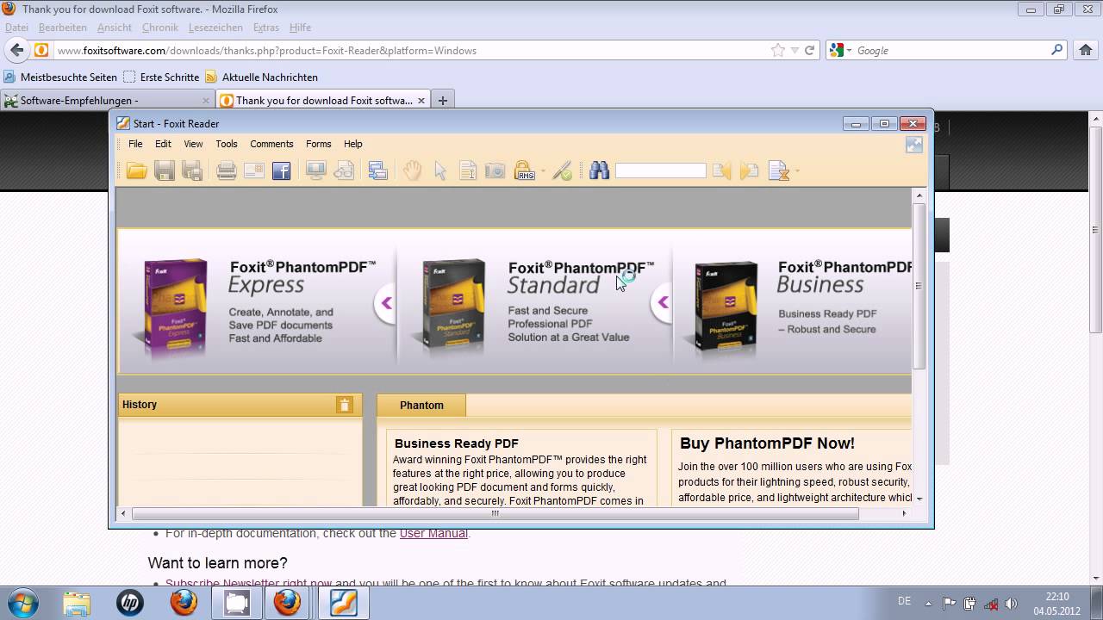Viewport: 1103px width, 620px height.
Task: Click Foxit horizontal scrollbar right arrow
Action: (x=904, y=513)
